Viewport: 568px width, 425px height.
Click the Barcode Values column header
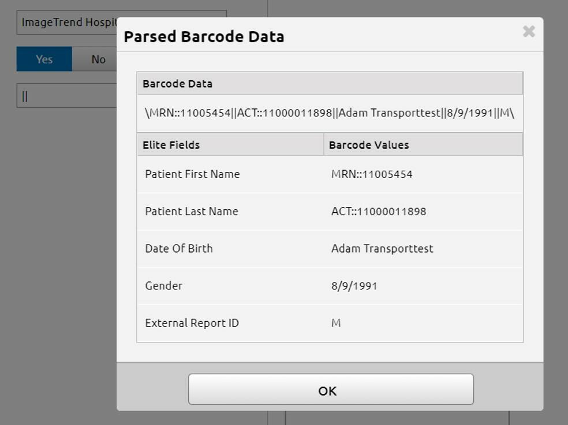click(x=369, y=145)
